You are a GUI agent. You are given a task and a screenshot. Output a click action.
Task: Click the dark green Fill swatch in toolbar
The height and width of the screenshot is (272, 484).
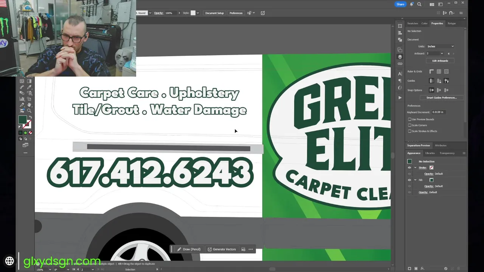coord(23,119)
